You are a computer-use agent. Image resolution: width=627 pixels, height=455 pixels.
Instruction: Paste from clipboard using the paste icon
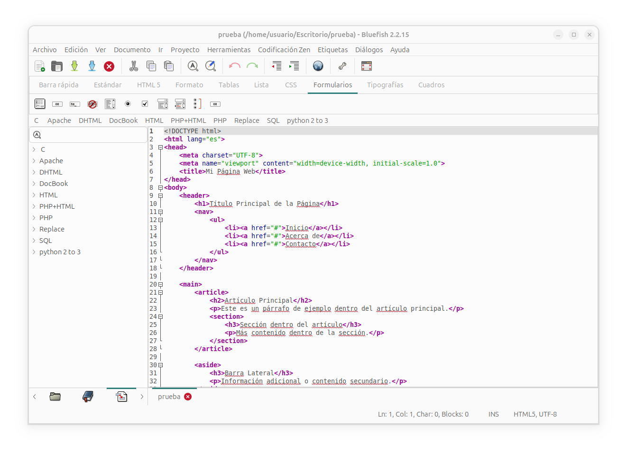169,66
